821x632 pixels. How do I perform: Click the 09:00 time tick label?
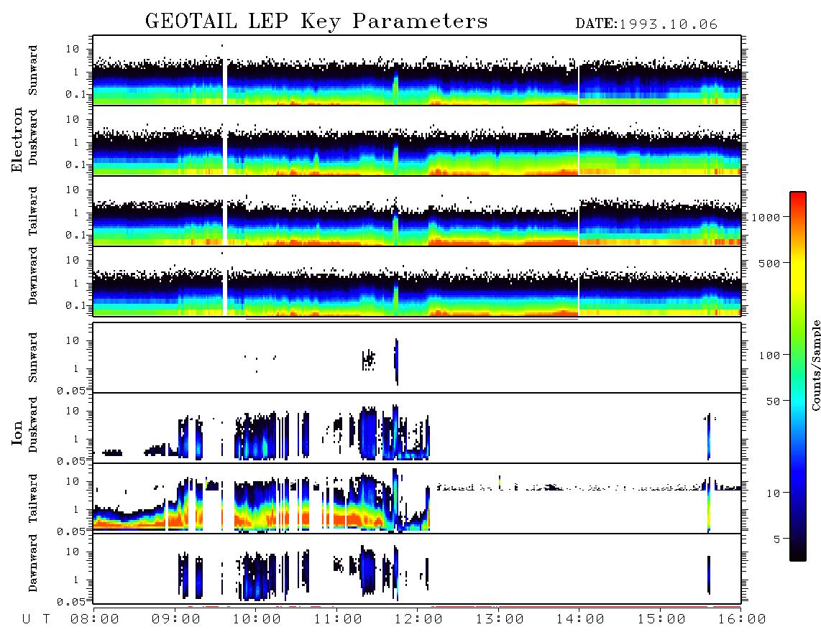[x=175, y=619]
